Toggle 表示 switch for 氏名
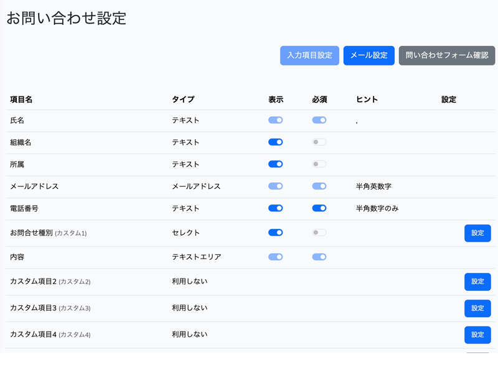The image size is (498, 373). click(x=275, y=120)
